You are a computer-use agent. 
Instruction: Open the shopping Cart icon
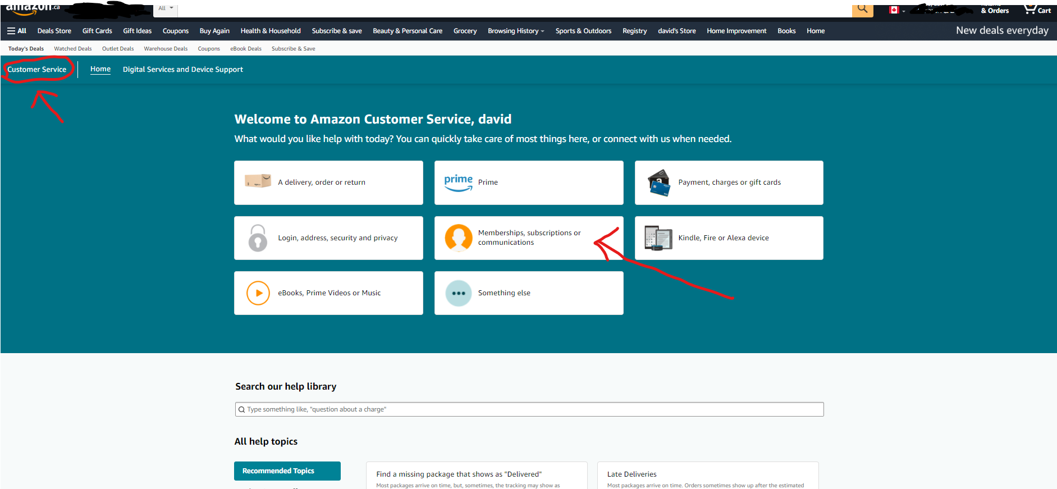[x=1037, y=9]
